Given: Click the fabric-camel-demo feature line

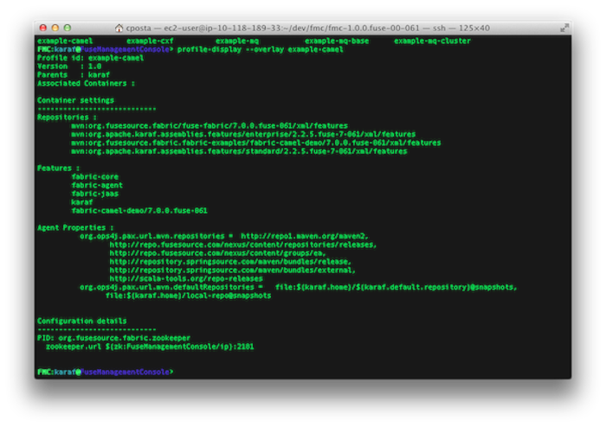Looking at the screenshot, I should [x=139, y=211].
